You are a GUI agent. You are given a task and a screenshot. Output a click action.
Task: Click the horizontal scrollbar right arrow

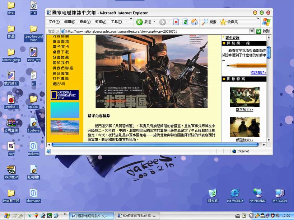click(x=263, y=145)
